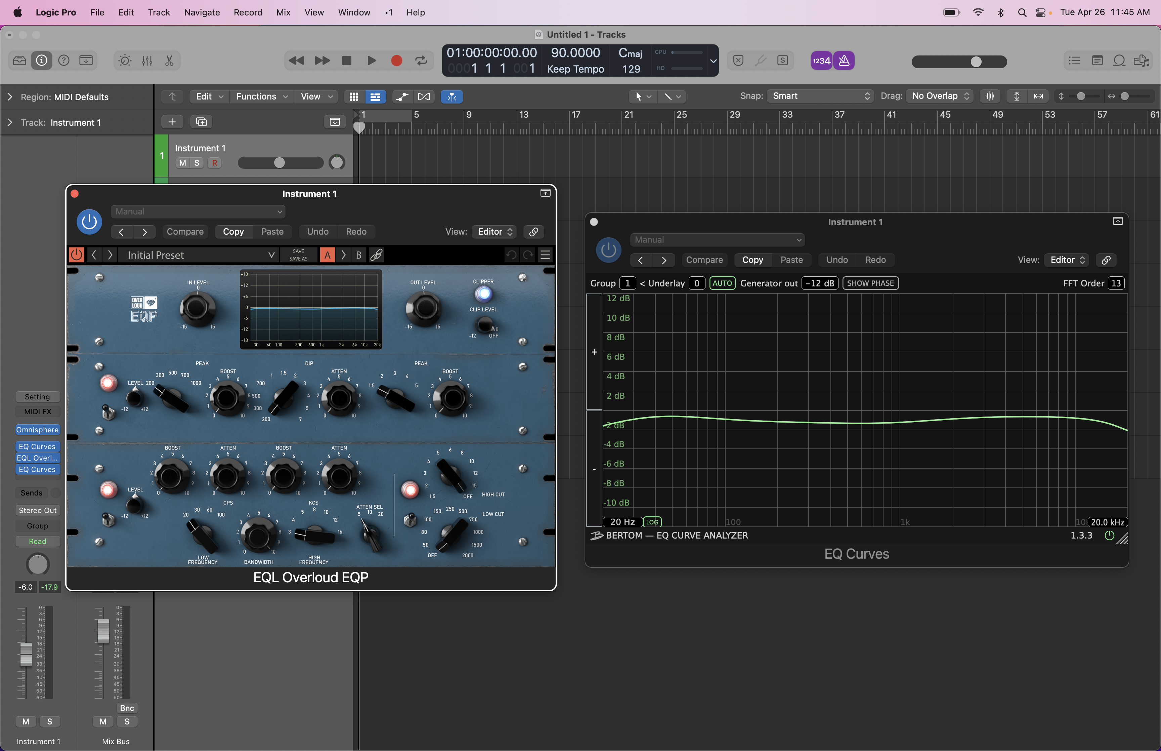Image resolution: width=1161 pixels, height=751 pixels.
Task: Mute the Instrument 1 track
Action: point(183,163)
